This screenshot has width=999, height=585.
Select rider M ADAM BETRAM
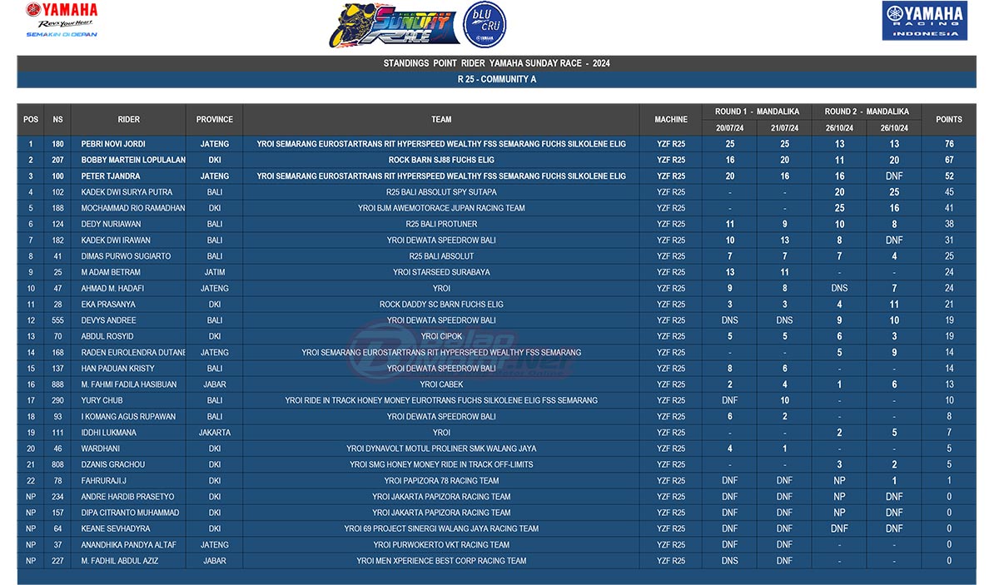[111, 272]
